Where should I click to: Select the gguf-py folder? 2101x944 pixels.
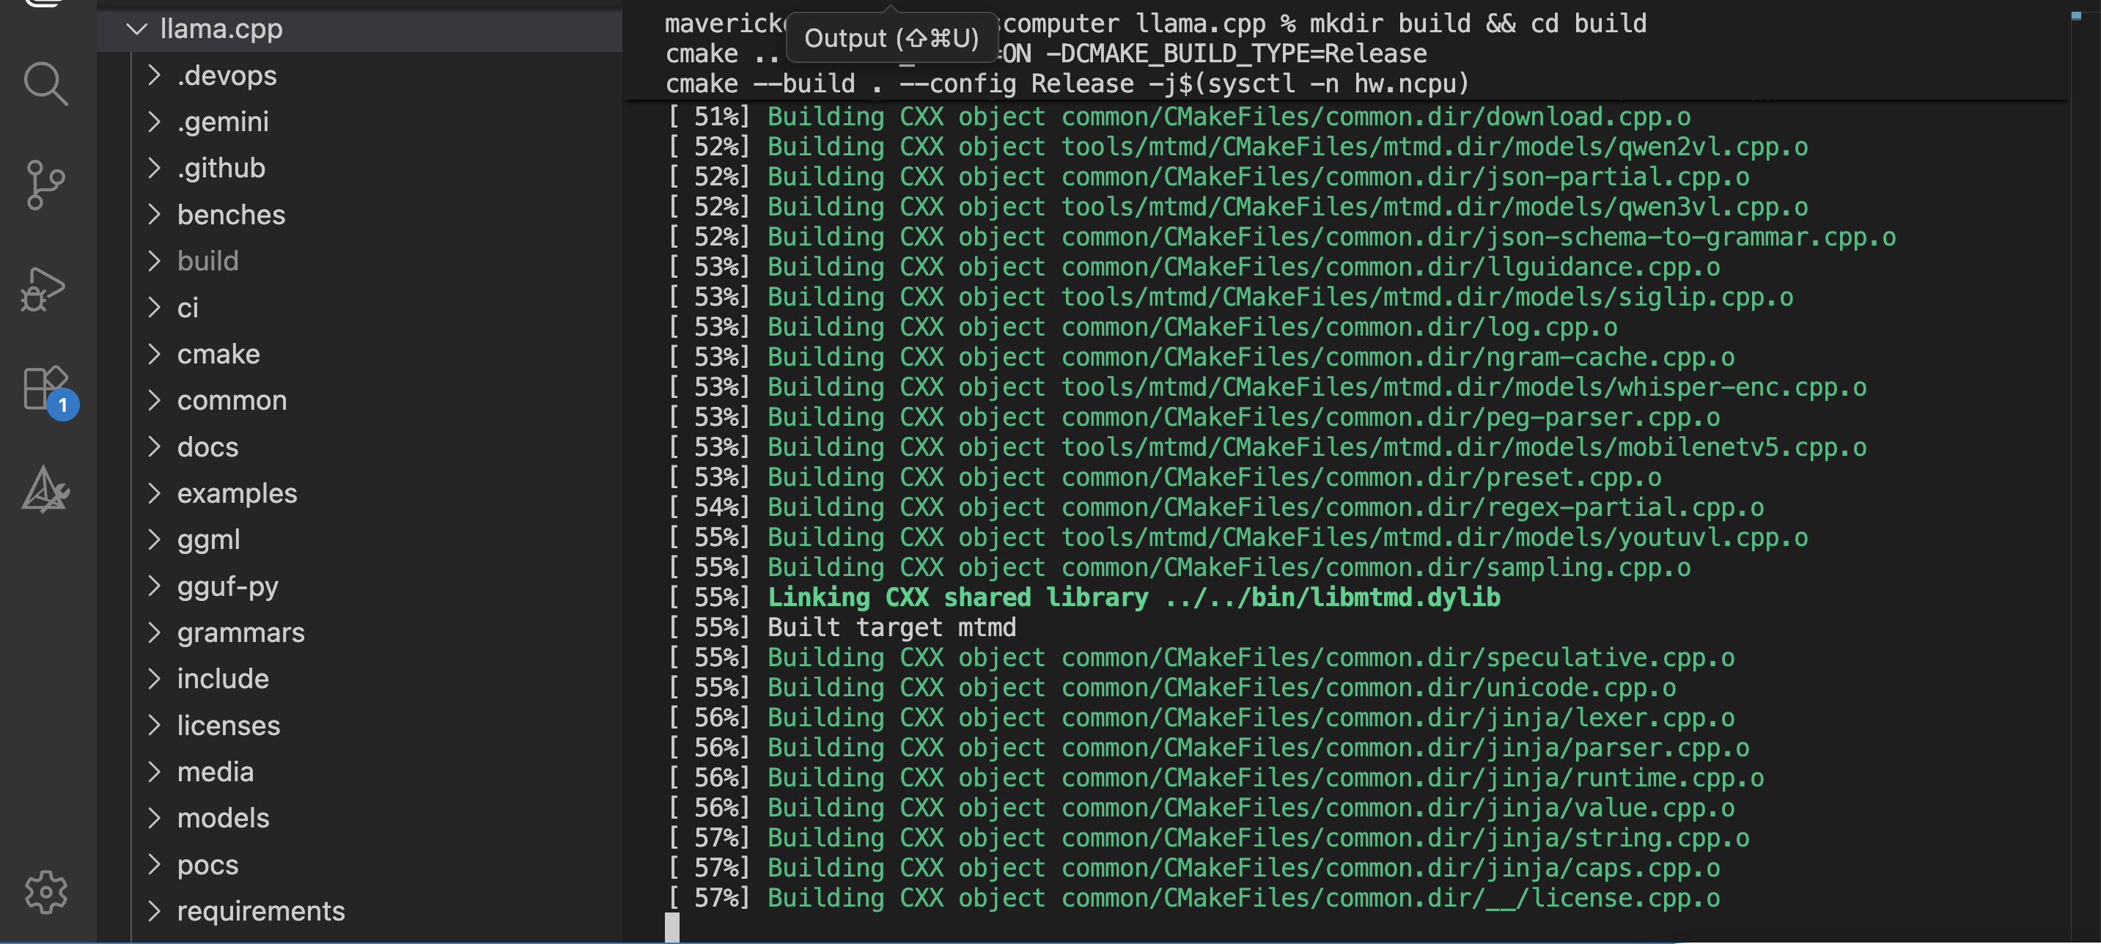tap(227, 586)
